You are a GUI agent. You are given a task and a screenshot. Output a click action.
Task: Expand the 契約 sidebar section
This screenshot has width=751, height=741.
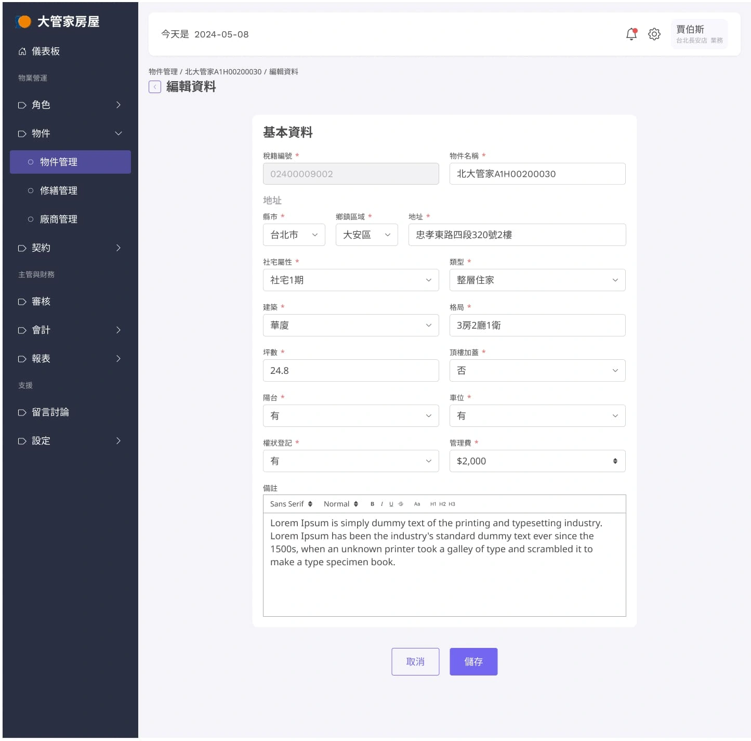click(118, 248)
